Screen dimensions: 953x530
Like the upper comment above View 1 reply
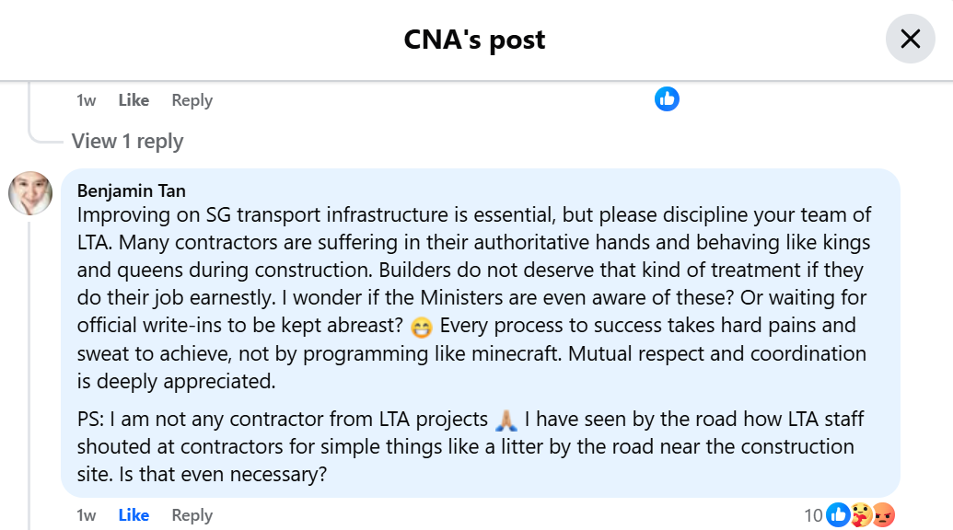coord(134,100)
